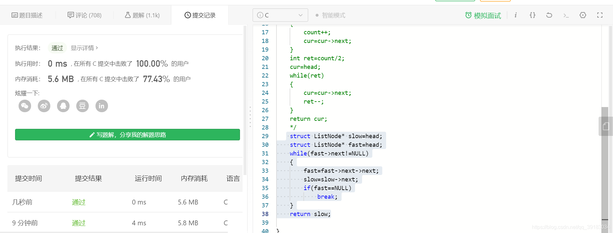Click code line 'while(fast->next!=NULL)'
613x233 pixels.
(x=329, y=154)
